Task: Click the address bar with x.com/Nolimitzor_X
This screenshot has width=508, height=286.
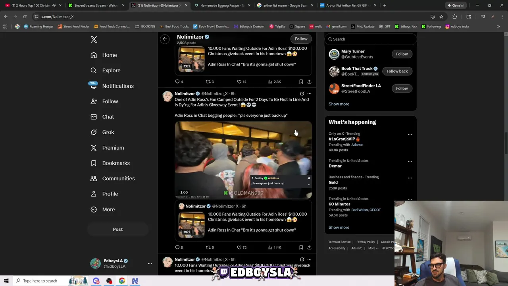Action: tap(230, 17)
